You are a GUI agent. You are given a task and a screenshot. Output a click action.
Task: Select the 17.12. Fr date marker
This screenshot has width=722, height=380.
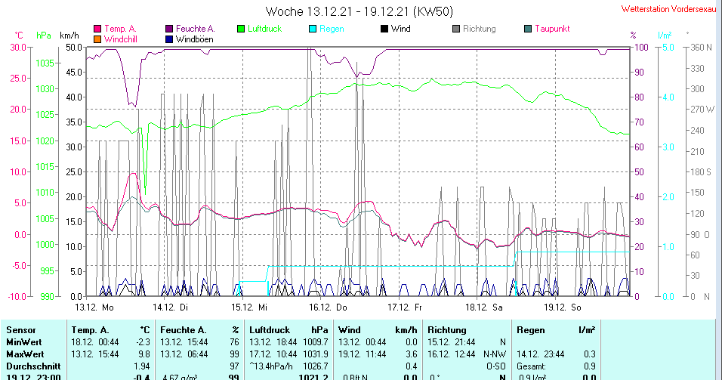click(407, 307)
